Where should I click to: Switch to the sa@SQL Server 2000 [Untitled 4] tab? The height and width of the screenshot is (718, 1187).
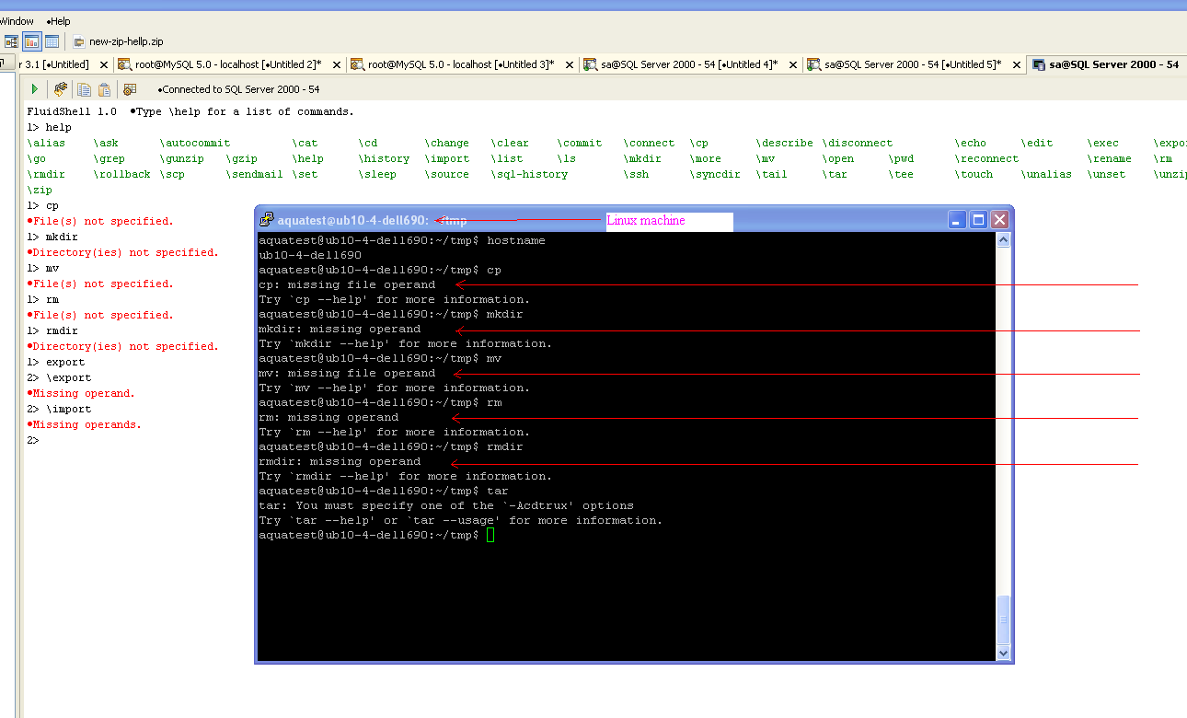(690, 64)
